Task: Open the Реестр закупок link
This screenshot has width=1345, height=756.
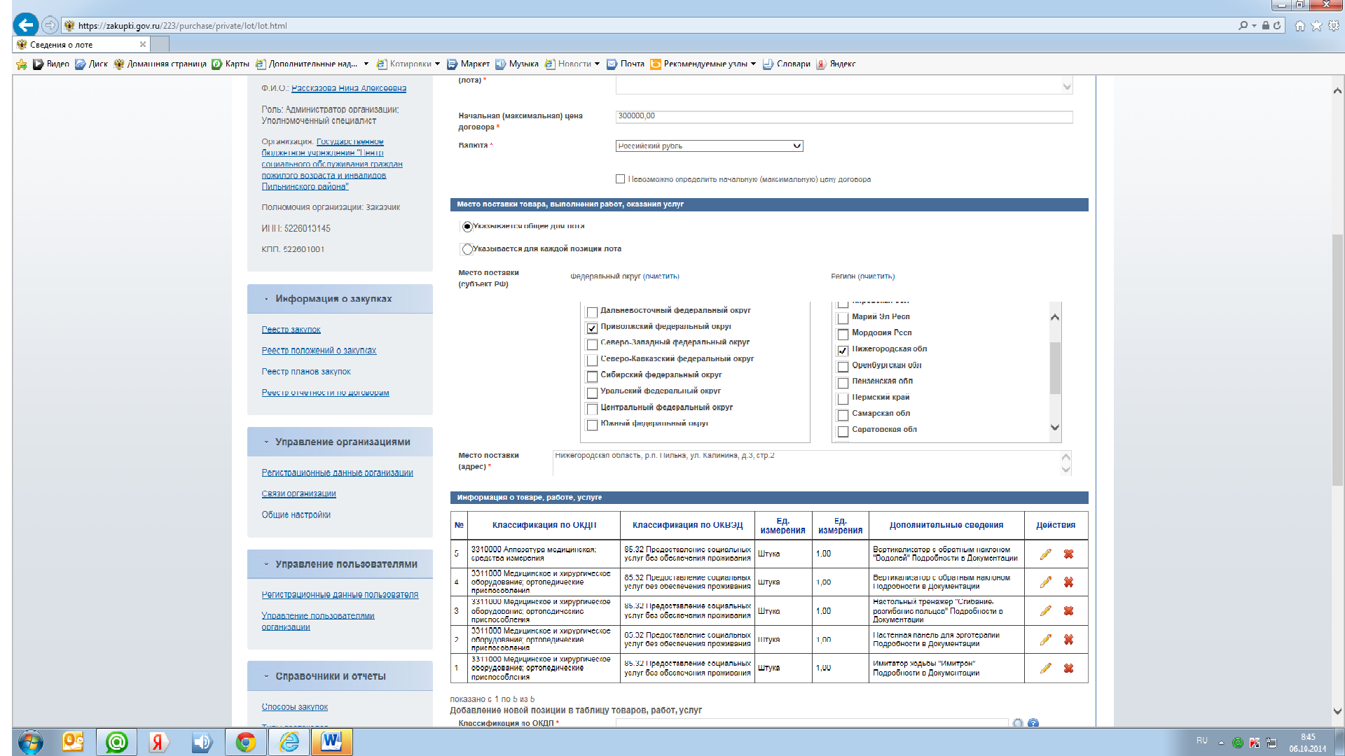Action: click(x=291, y=330)
